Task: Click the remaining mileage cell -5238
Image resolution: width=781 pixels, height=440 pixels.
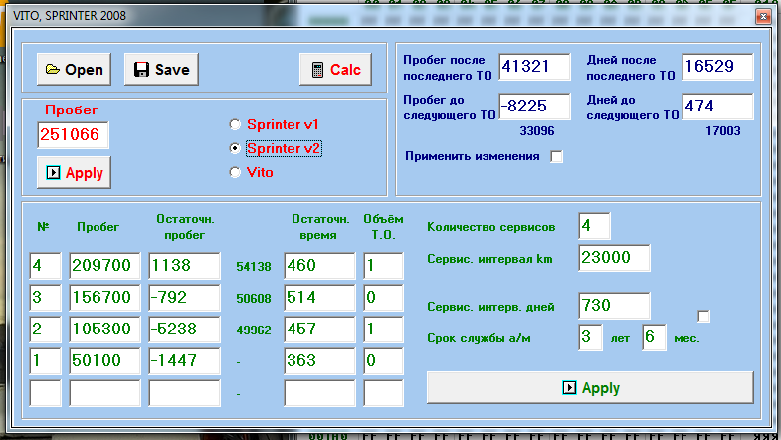Action: click(184, 330)
